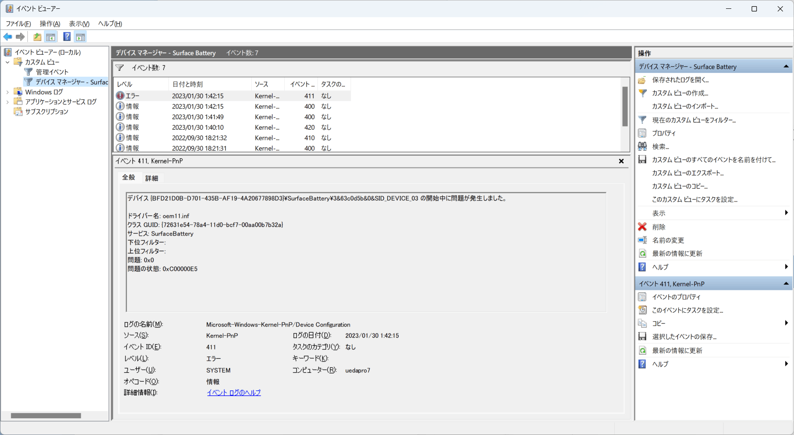
Task: Open the コピー submenu arrow
Action: 786,323
